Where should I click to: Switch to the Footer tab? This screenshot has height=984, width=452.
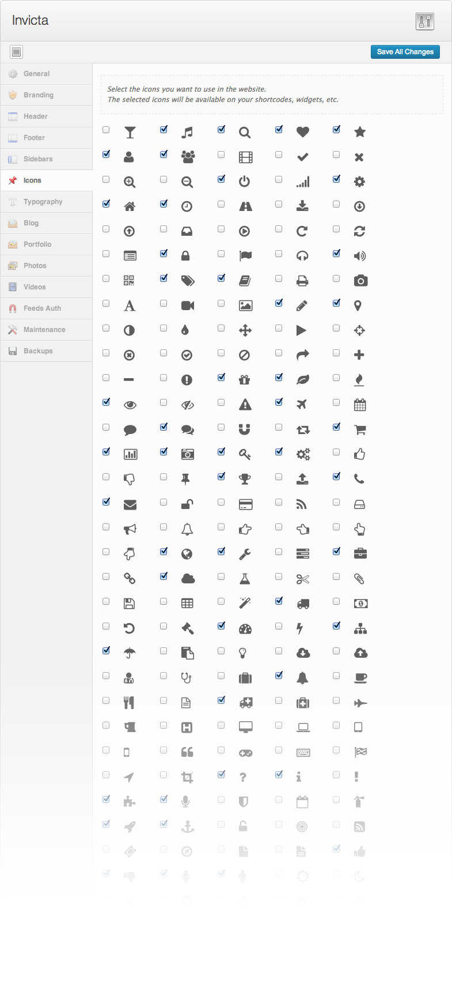[46, 138]
